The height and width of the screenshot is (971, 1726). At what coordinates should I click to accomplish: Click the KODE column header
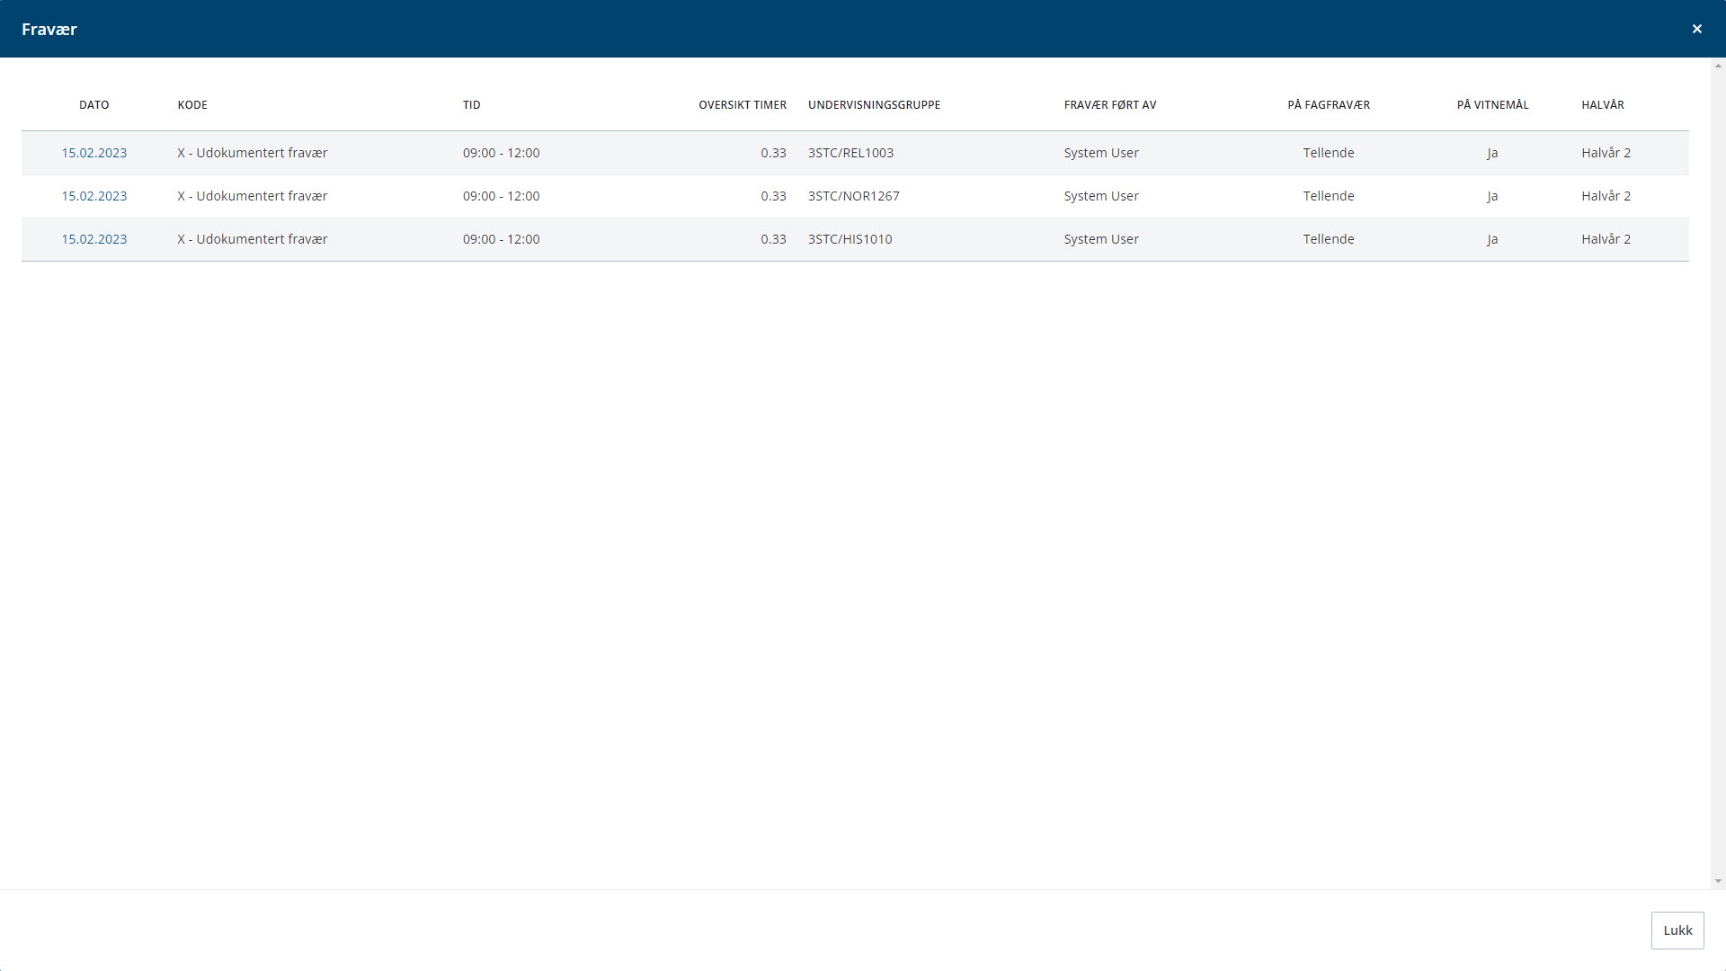pyautogui.click(x=192, y=105)
